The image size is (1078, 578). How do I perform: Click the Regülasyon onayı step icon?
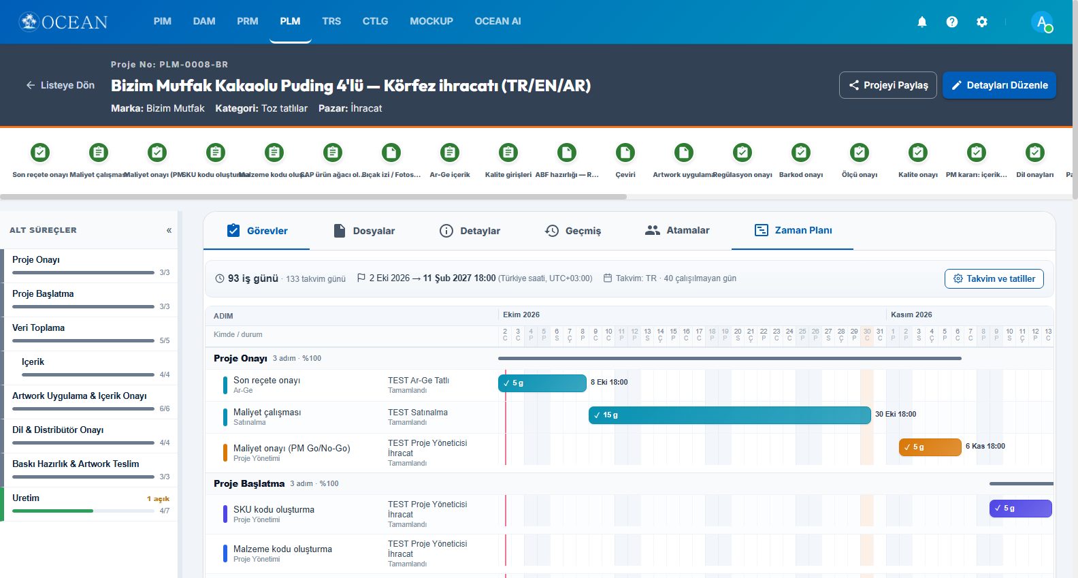[x=742, y=152]
